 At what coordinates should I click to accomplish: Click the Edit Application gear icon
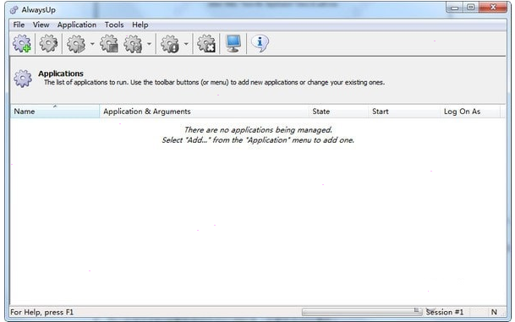point(48,44)
